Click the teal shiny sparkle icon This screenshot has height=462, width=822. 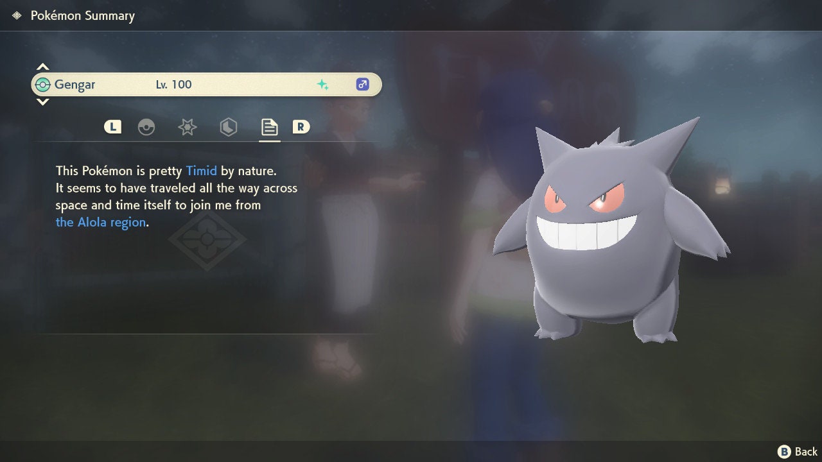[x=322, y=85]
